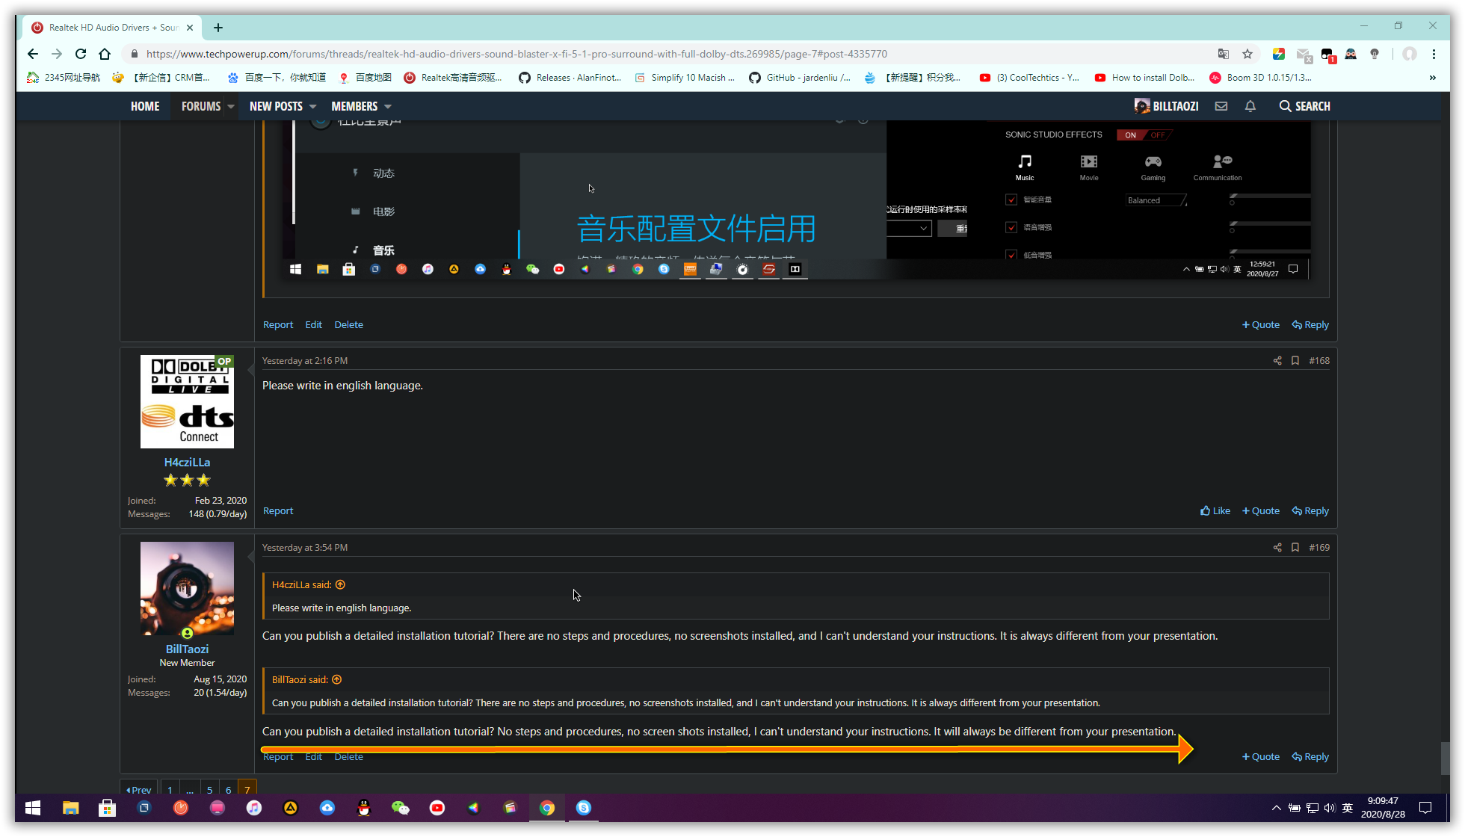This screenshot has height=837, width=1465.
Task: Expand FORUMS dropdown arrow
Action: 232,107
